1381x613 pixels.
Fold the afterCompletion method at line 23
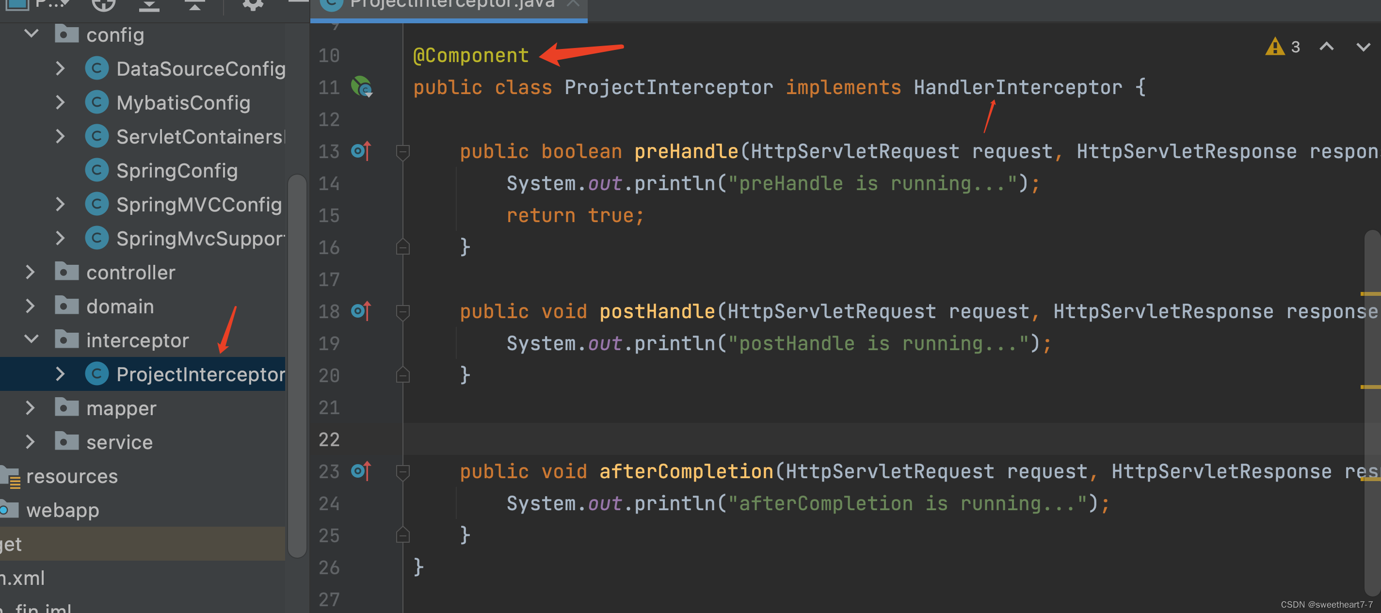point(402,472)
